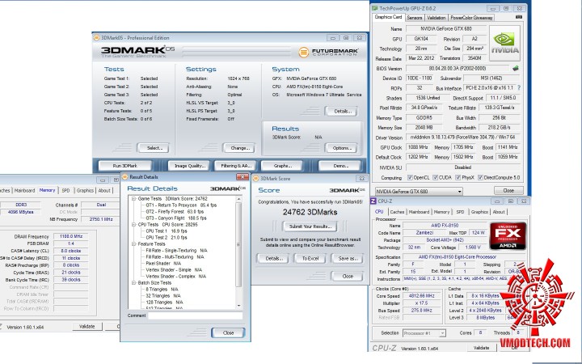Click the bus interface question mark icon
Image resolution: width=582 pixels, height=364 pixels.
519,88
